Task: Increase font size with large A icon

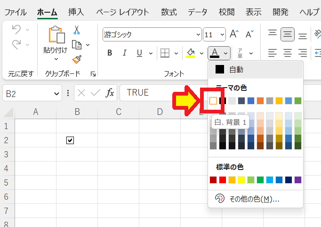Action: coord(234,34)
